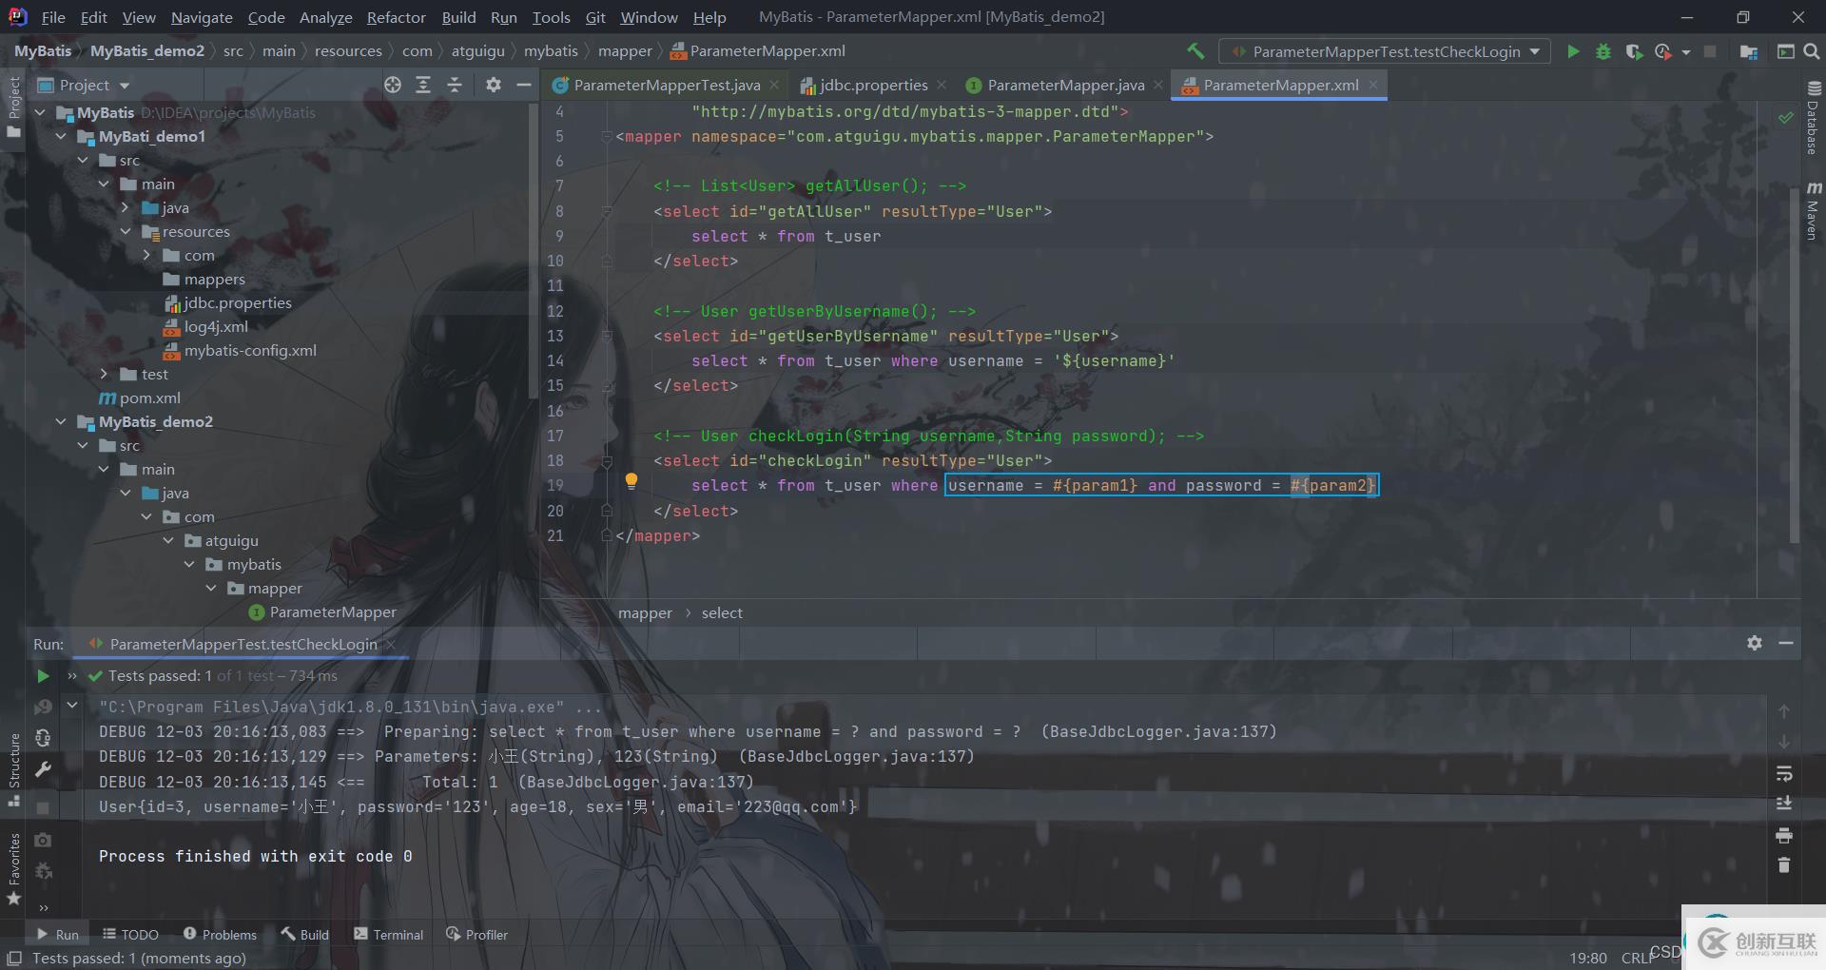This screenshot has width=1826, height=970.
Task: Select ParameterMapper interface in tree
Action: [x=332, y=611]
